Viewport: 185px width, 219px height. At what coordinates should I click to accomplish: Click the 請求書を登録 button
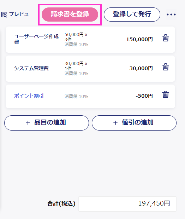(x=70, y=15)
